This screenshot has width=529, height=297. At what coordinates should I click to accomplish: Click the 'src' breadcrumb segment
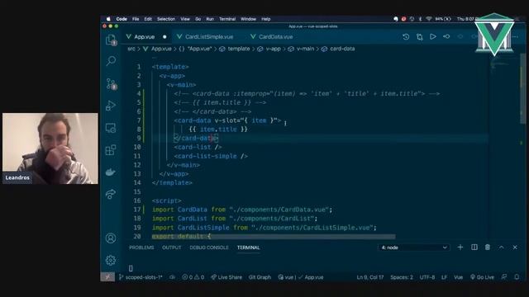(x=131, y=49)
